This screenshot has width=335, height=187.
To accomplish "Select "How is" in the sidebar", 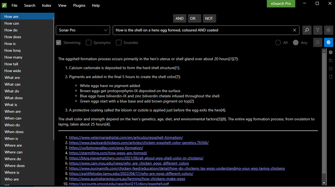I will (x=27, y=44).
